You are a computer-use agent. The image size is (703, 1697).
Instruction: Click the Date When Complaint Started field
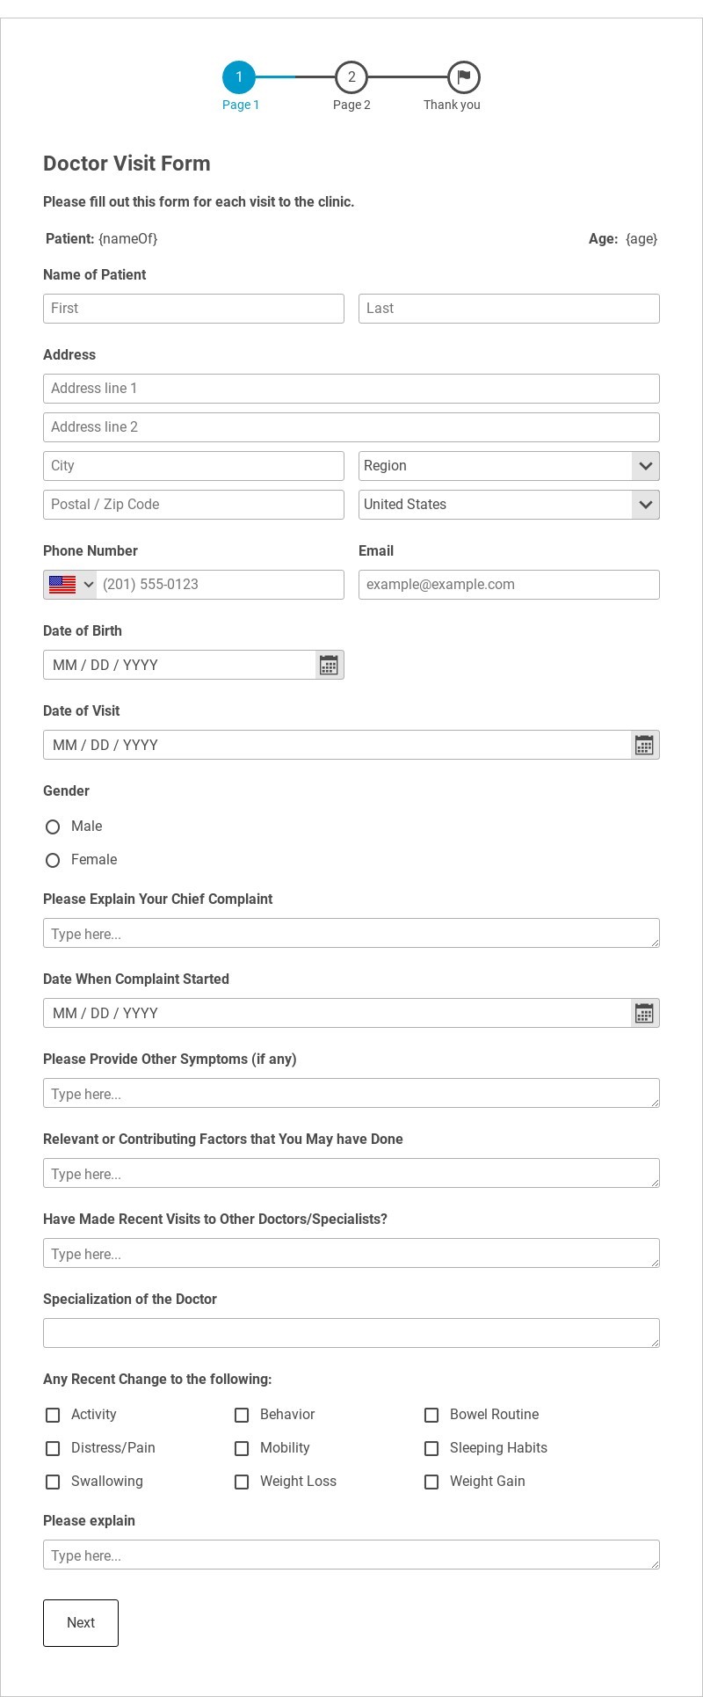pyautogui.click(x=337, y=1013)
